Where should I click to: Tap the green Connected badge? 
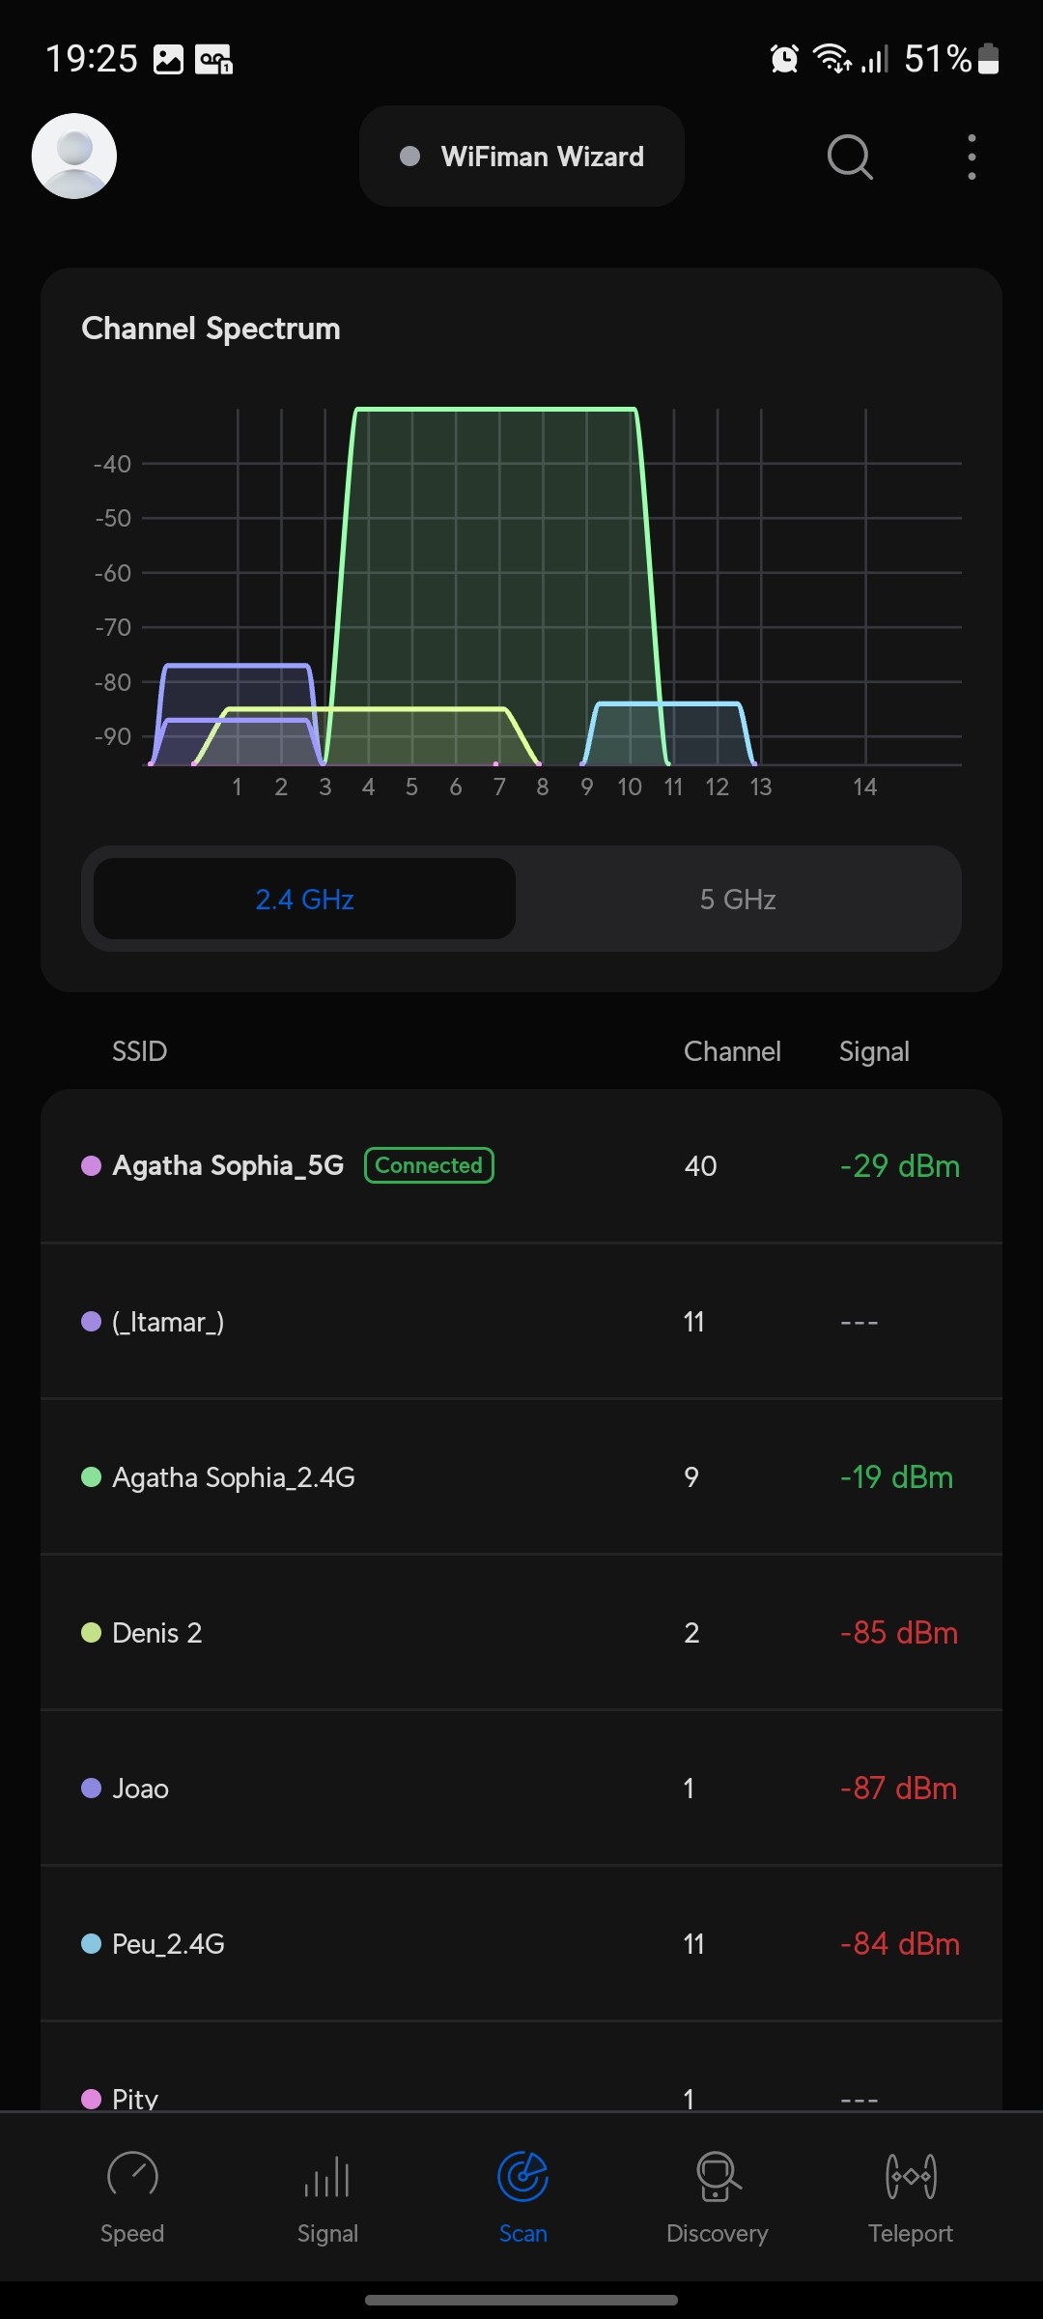point(429,1165)
